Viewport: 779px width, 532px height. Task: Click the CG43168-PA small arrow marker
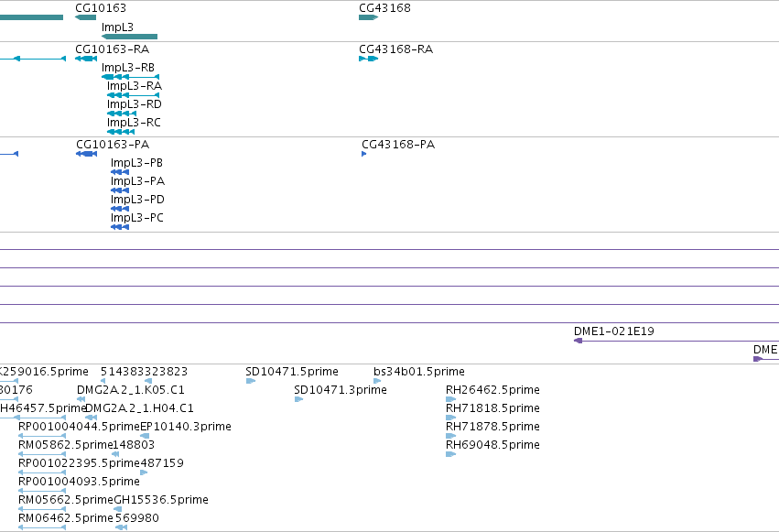click(x=364, y=154)
